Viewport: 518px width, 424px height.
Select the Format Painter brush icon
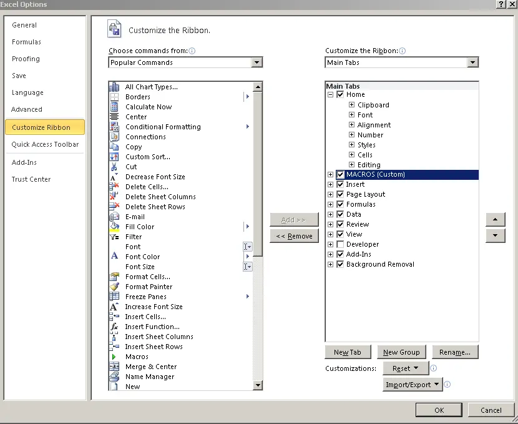pyautogui.click(x=114, y=287)
